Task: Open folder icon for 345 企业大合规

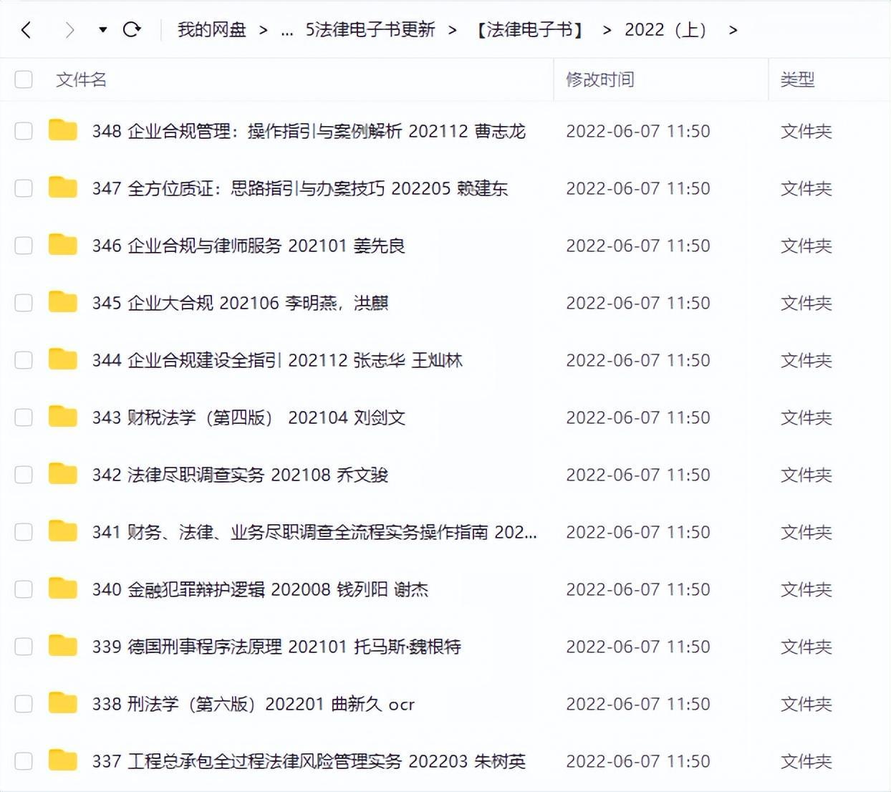Action: tap(63, 301)
